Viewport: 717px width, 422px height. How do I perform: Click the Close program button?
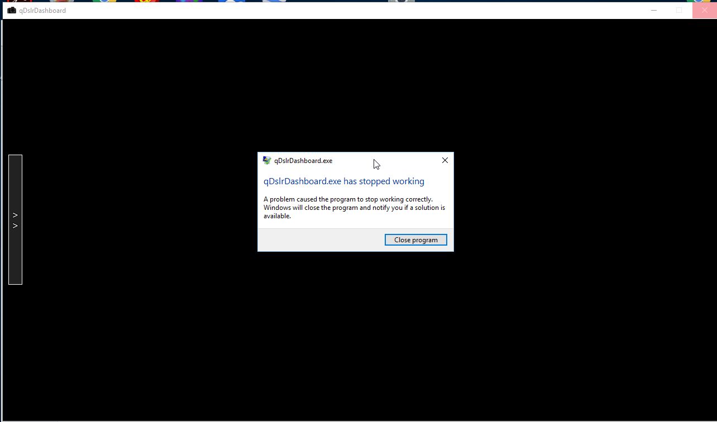click(415, 239)
